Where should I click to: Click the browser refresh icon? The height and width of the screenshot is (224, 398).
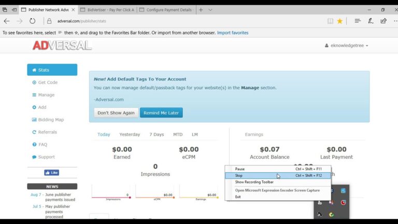coord(32,21)
